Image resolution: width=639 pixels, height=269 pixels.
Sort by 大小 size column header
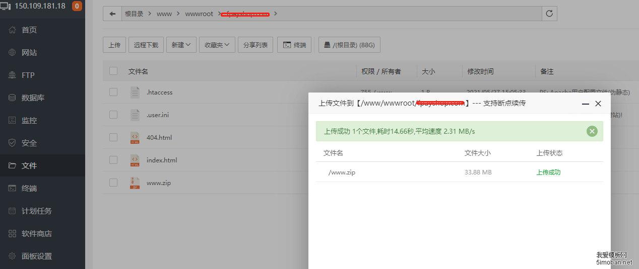(428, 71)
